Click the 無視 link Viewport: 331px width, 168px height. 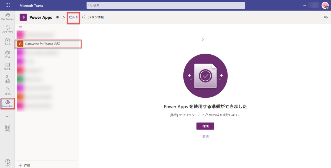point(205,136)
